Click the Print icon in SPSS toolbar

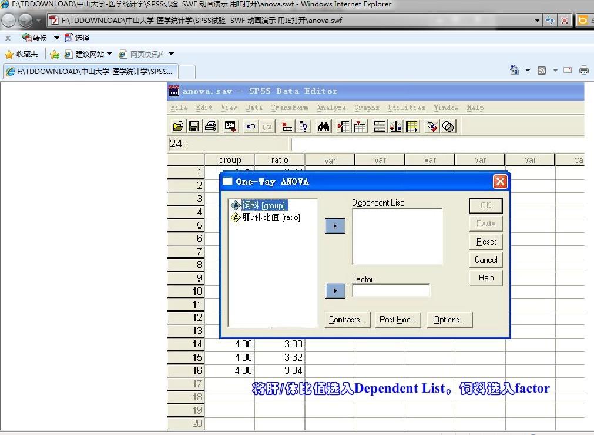click(210, 126)
